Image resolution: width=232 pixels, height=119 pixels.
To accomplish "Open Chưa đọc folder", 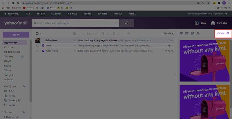I will 9,47.
